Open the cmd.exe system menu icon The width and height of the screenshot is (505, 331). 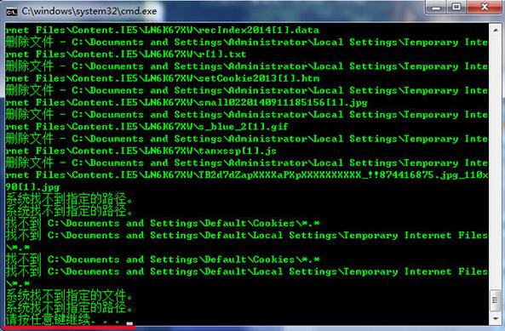[x=12, y=12]
